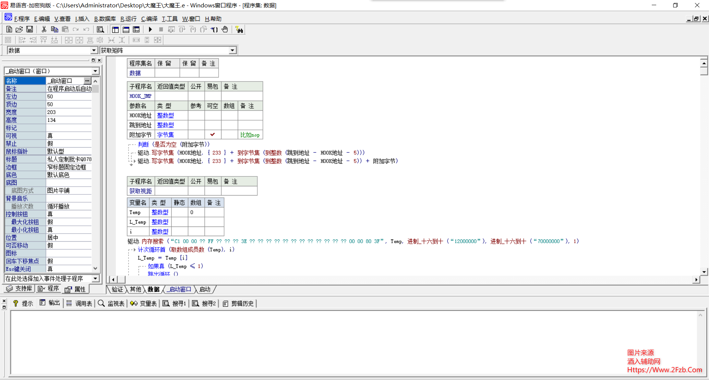Open the 数据 assembly dropdown

click(94, 50)
